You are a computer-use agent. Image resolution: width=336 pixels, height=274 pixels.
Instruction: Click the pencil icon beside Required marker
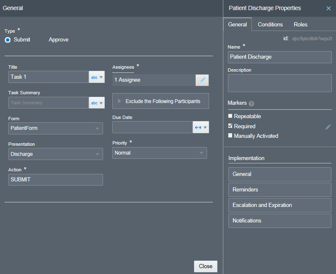(x=328, y=126)
